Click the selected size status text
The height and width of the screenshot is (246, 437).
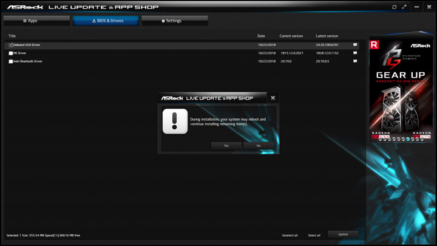(x=43, y=236)
